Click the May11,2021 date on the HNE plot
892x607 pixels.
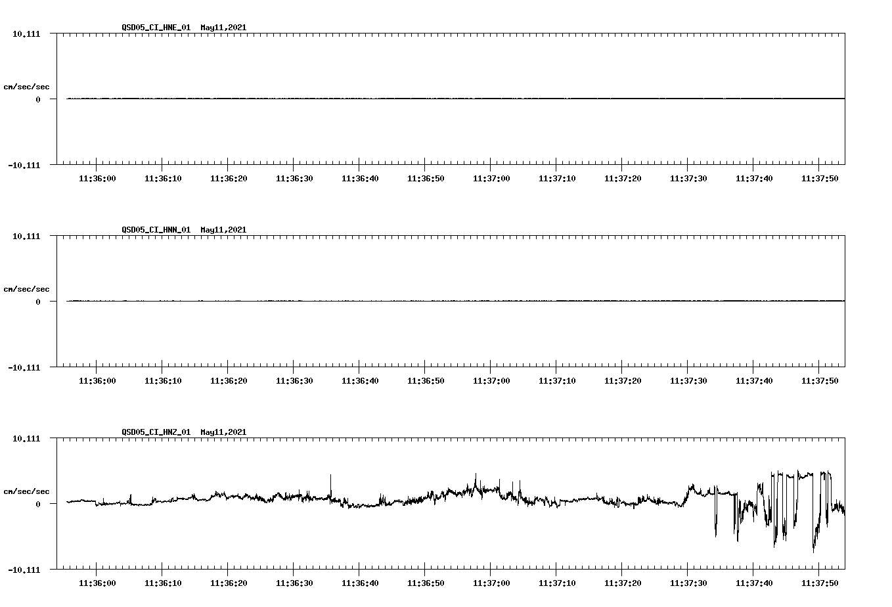[x=223, y=28]
